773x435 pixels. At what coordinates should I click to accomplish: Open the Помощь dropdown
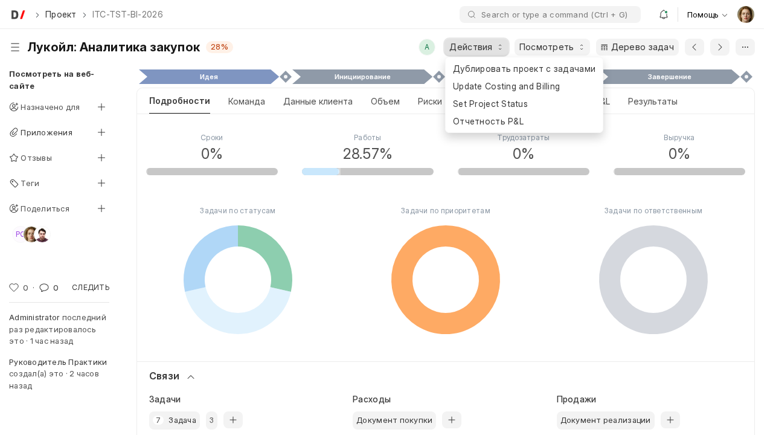click(707, 14)
